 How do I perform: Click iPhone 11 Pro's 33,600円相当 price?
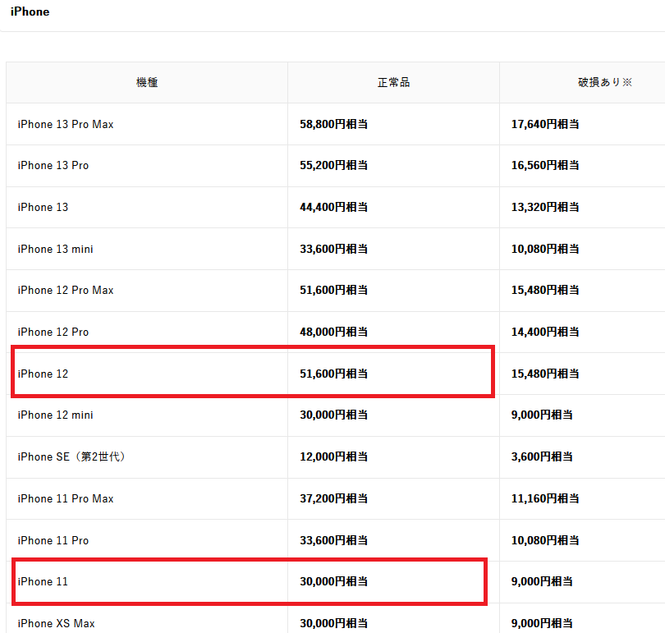click(334, 540)
